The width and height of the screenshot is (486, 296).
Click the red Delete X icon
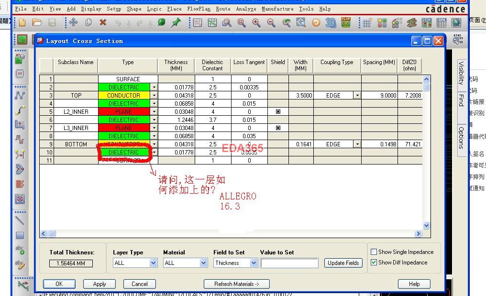(103, 22)
